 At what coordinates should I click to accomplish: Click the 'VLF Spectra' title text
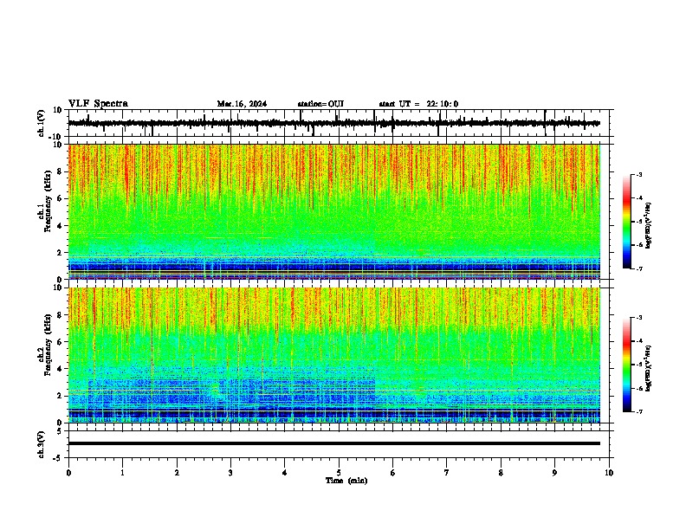point(98,104)
